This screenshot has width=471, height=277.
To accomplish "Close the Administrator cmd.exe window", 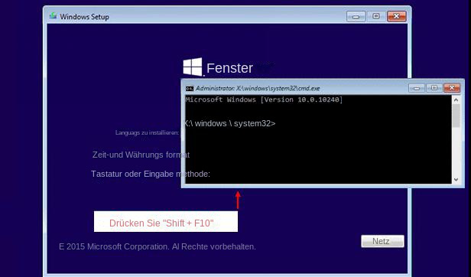I will [x=452, y=88].
